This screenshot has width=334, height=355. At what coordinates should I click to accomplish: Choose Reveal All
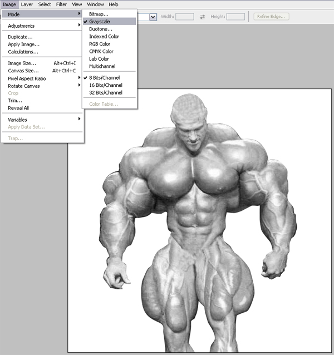point(42,108)
